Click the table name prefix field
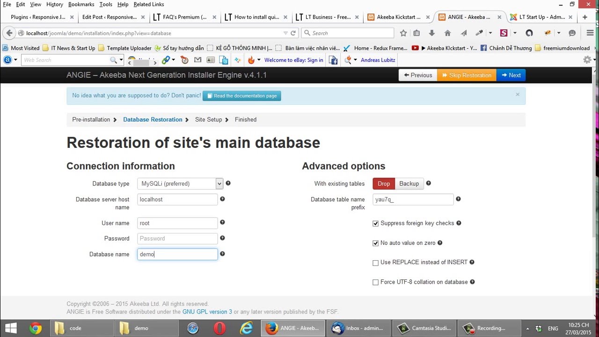The height and width of the screenshot is (337, 599). pos(413,199)
